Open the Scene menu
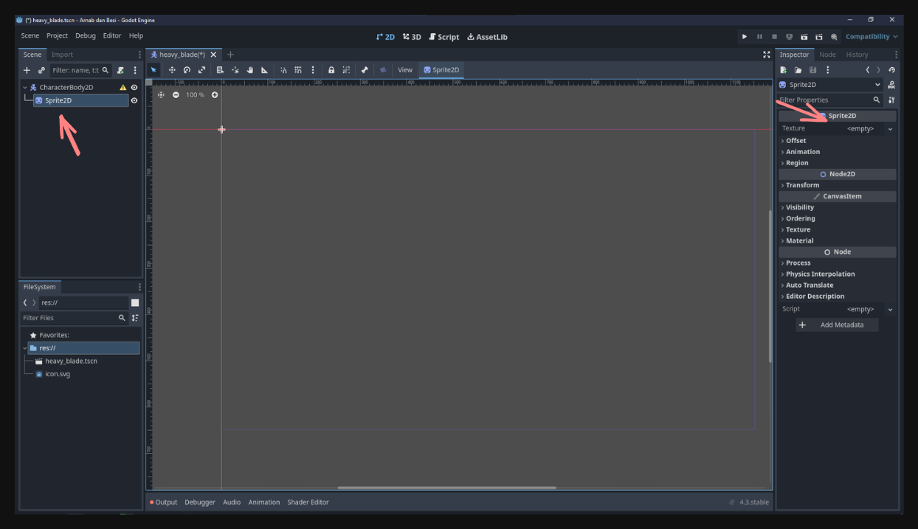 coord(30,35)
